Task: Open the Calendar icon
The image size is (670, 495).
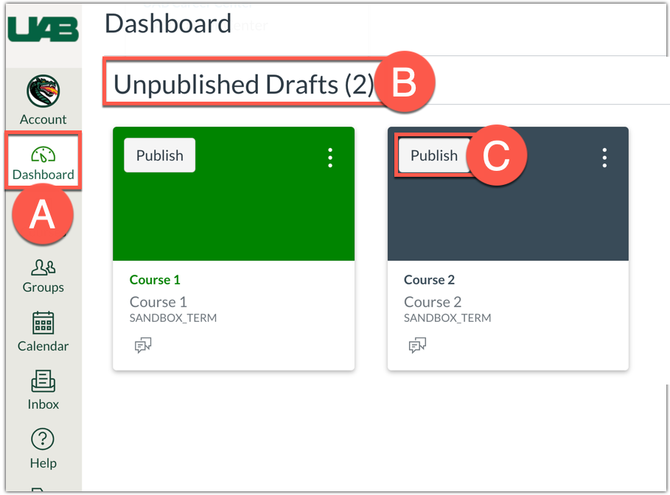Action: click(x=43, y=323)
